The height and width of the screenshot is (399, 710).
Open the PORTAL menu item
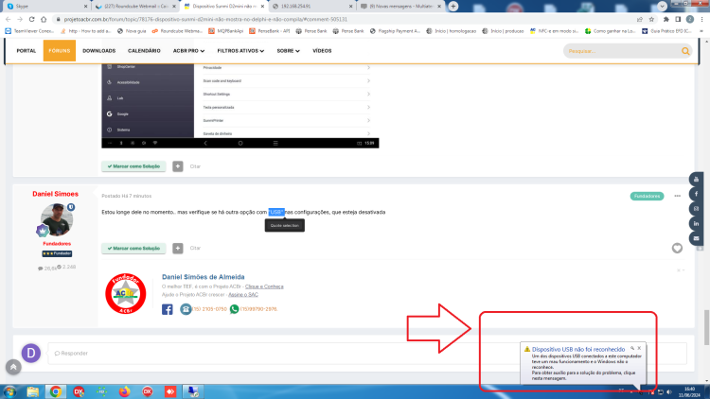(x=27, y=51)
